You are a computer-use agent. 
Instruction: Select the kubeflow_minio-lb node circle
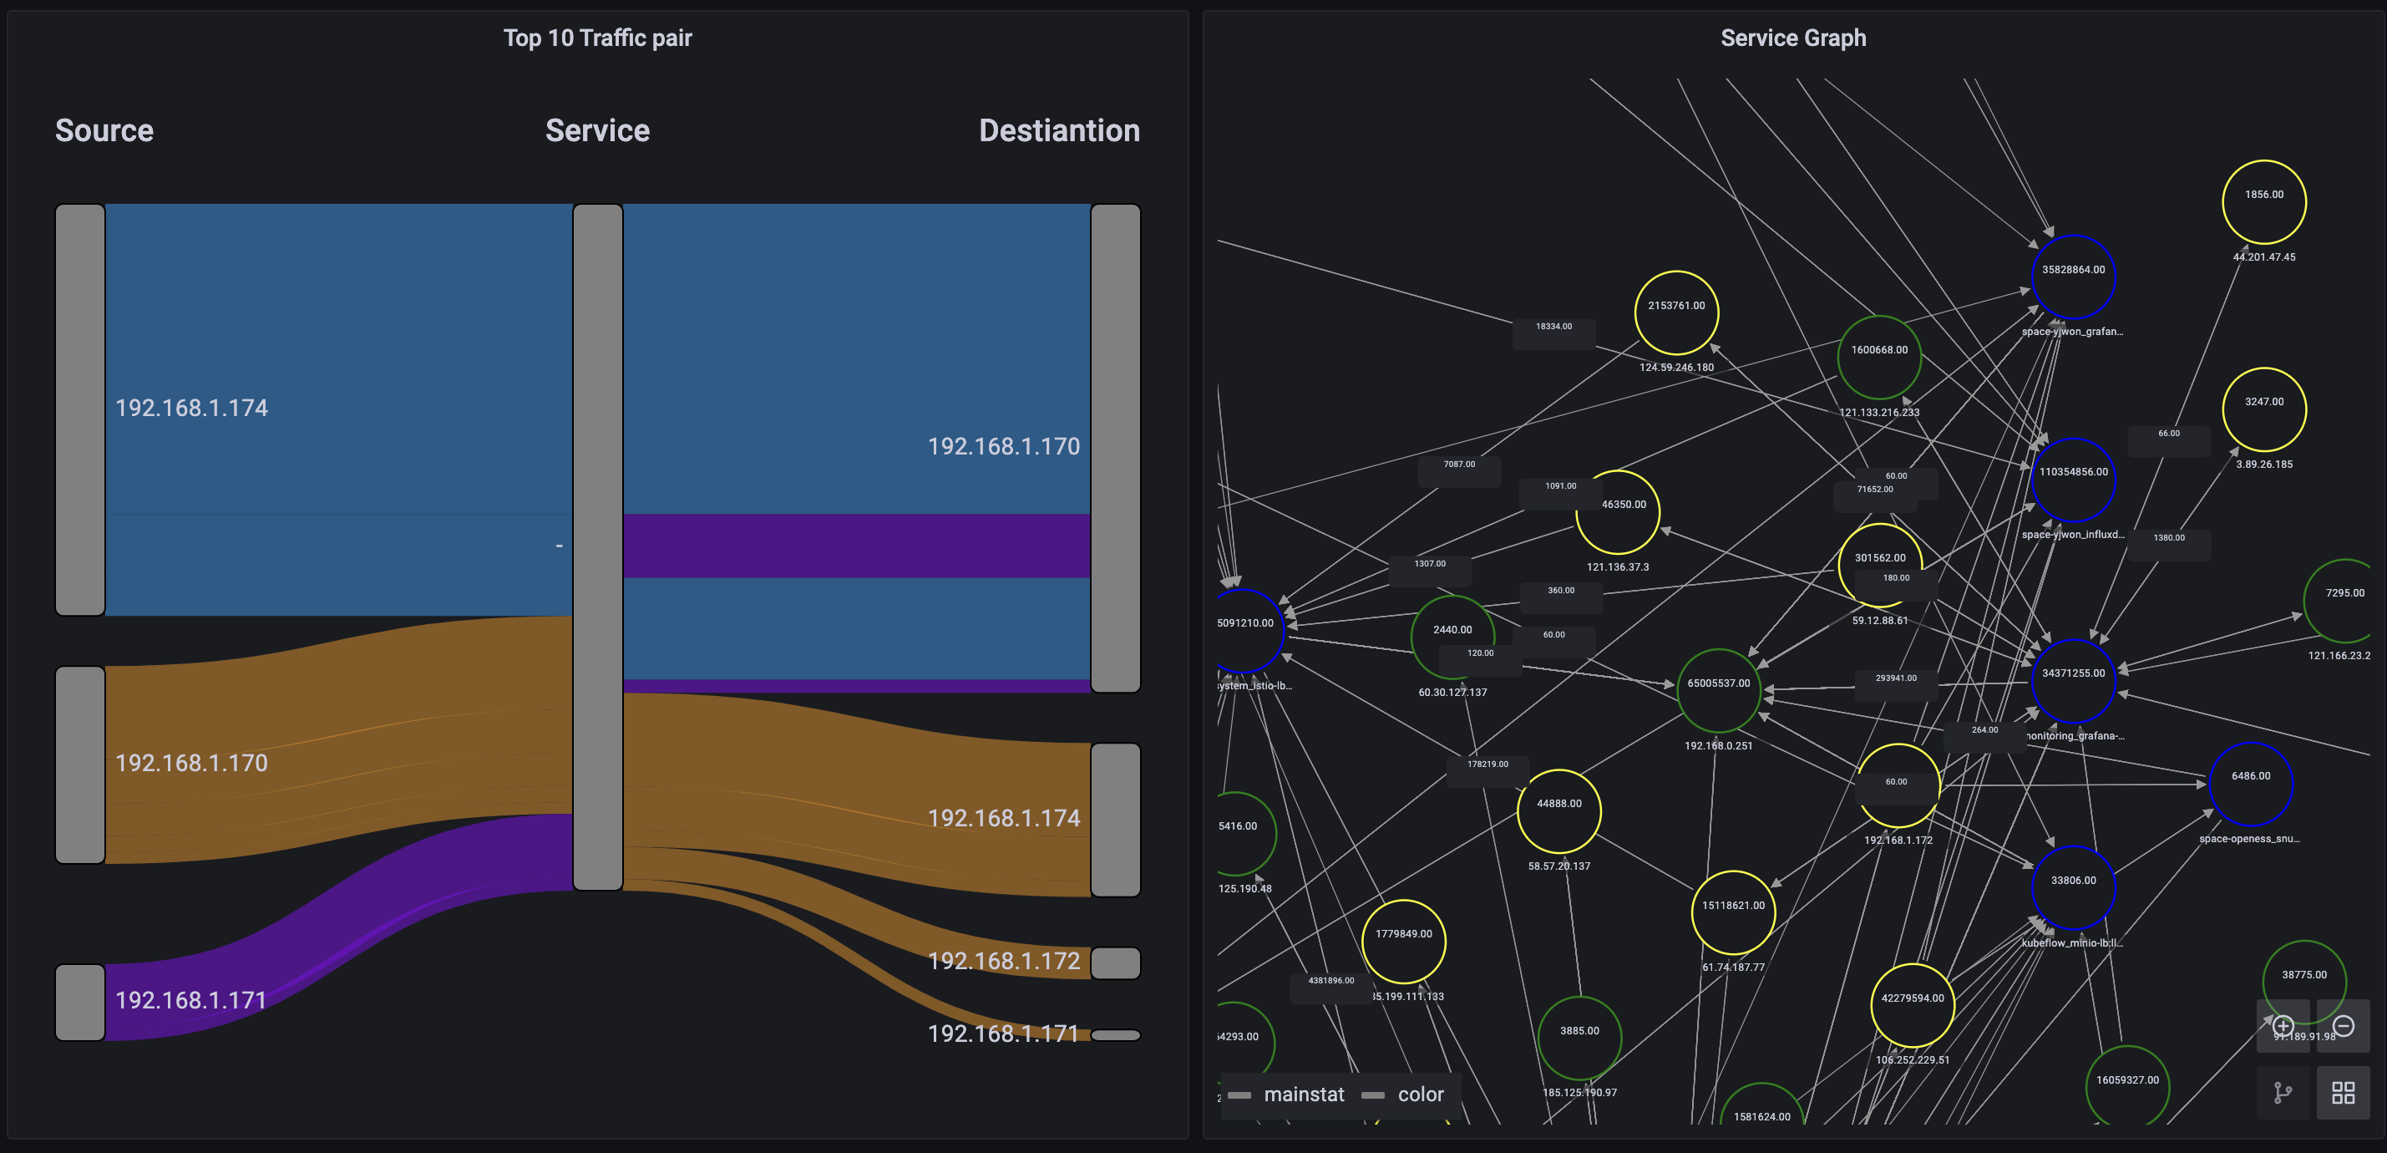click(2073, 888)
